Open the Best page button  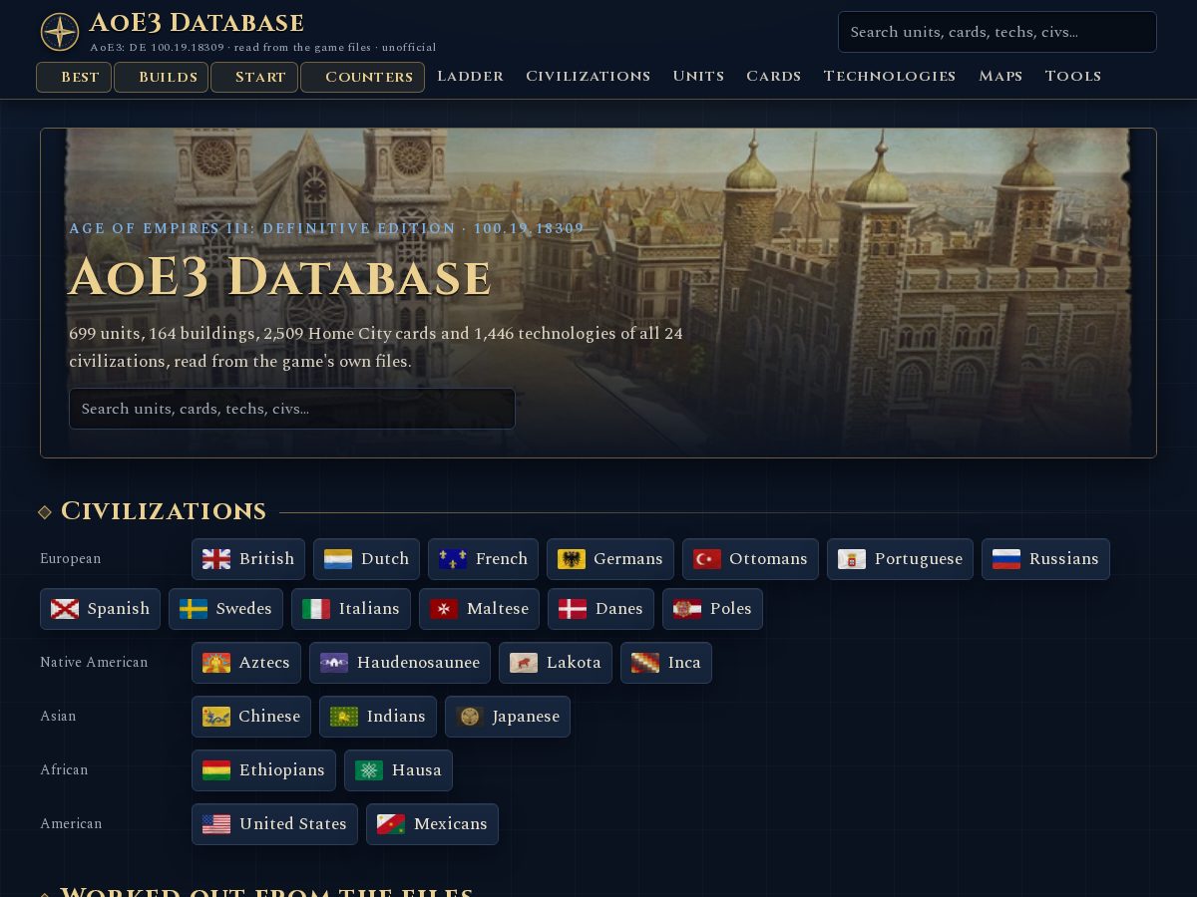pos(74,77)
